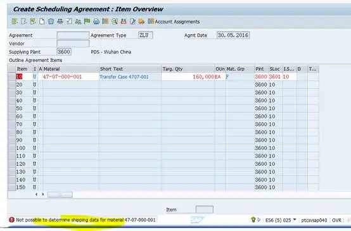Click the red error icon in status bar
351x231 pixels.
11,220
